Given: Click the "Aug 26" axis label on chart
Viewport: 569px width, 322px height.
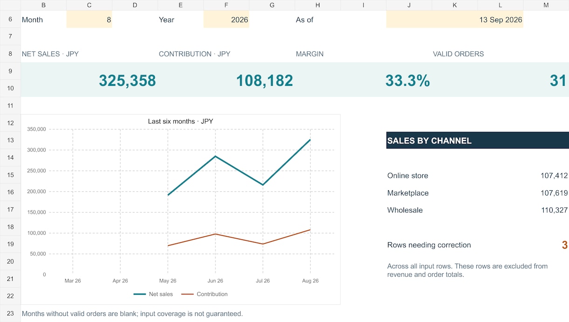Looking at the screenshot, I should [310, 281].
